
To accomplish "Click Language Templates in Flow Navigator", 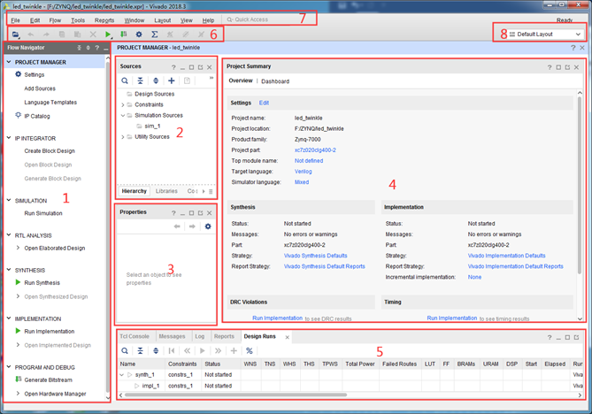I will [x=50, y=103].
